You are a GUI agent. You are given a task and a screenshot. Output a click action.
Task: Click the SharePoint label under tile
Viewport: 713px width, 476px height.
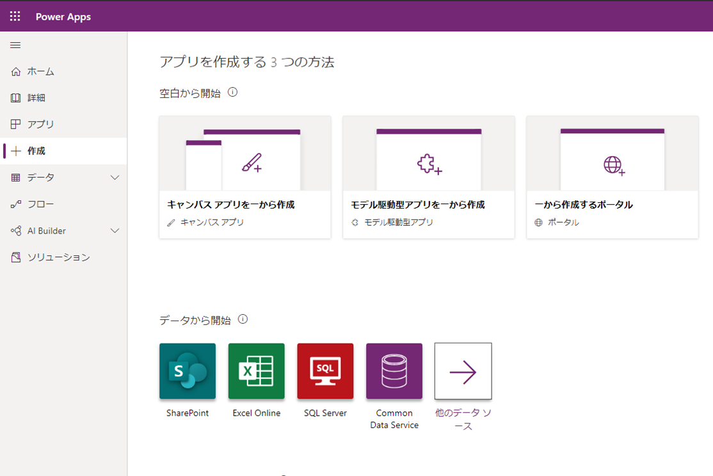point(188,413)
